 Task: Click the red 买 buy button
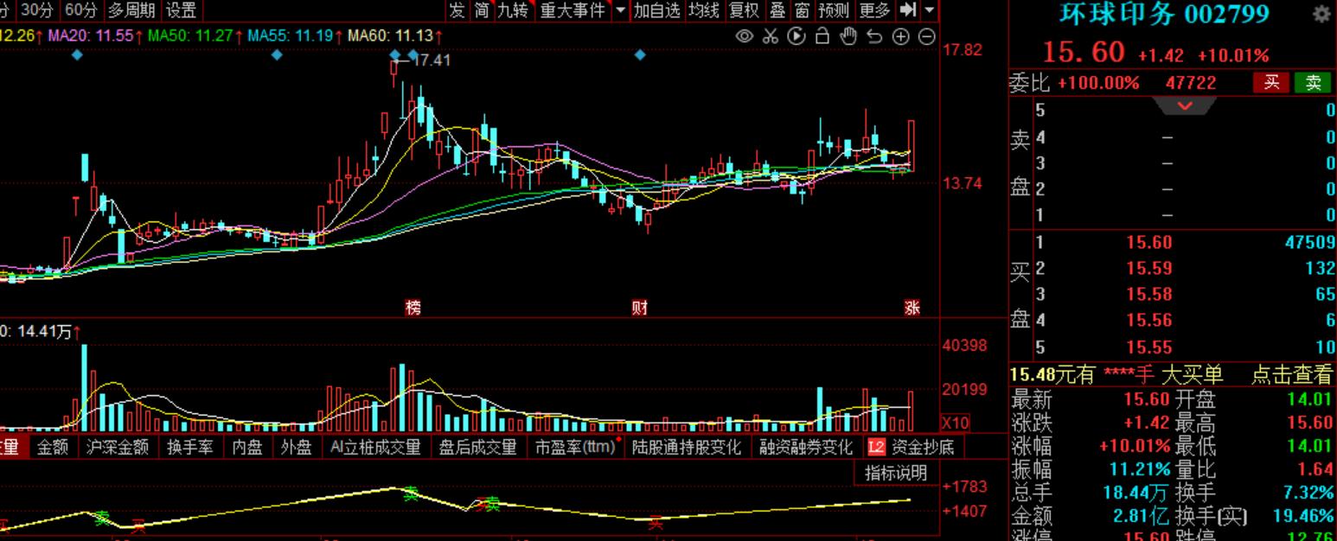1270,83
